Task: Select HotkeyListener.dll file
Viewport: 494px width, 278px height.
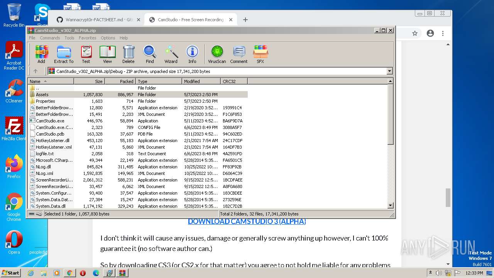Action: click(x=137, y=140)
